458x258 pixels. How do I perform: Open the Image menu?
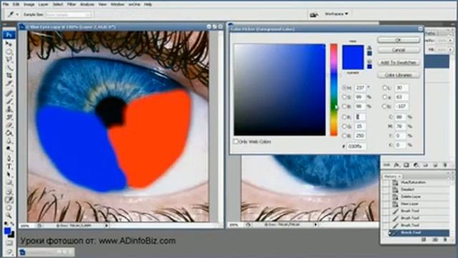[x=29, y=4]
